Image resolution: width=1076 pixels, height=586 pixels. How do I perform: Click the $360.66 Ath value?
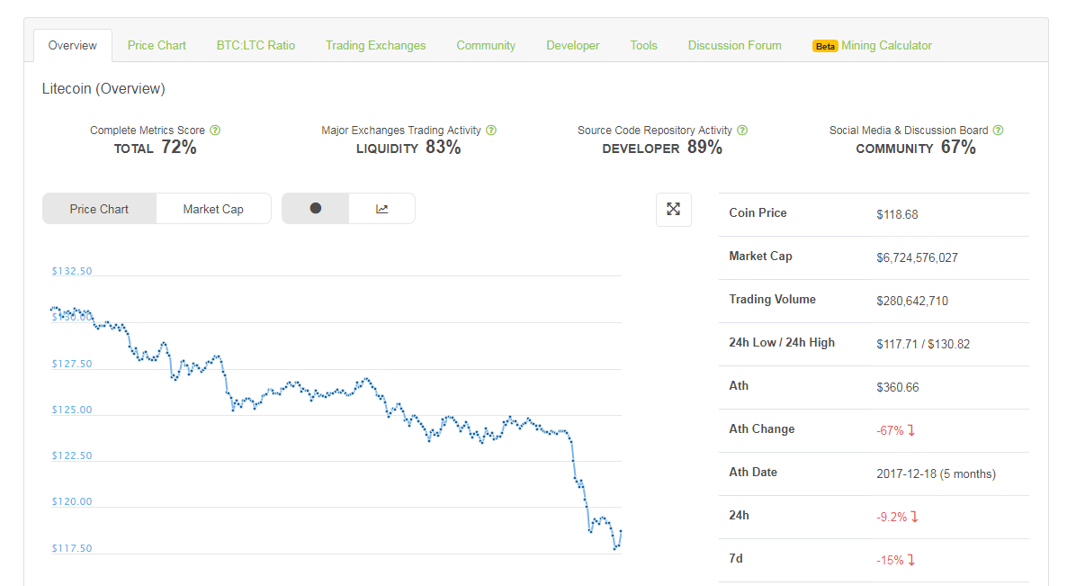click(898, 387)
